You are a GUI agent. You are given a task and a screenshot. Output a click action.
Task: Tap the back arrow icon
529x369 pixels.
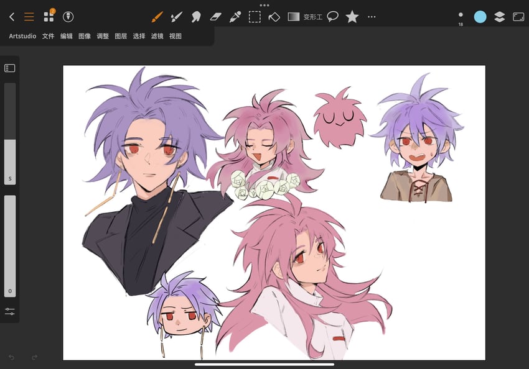pyautogui.click(x=12, y=17)
